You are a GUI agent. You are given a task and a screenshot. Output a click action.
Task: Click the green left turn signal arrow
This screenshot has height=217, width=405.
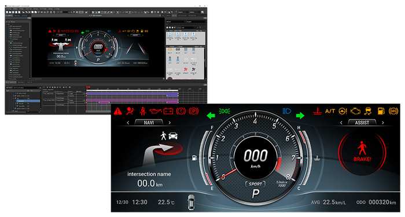point(211,115)
